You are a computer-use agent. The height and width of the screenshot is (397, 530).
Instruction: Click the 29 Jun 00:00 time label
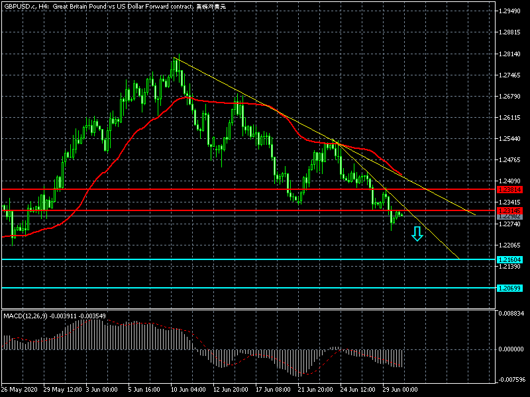click(x=400, y=388)
